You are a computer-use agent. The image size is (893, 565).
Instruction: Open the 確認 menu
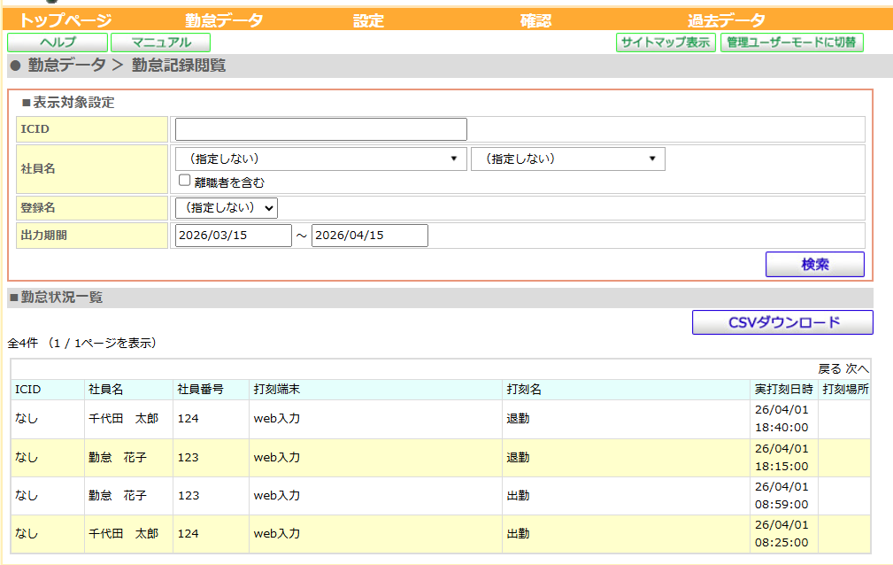535,21
